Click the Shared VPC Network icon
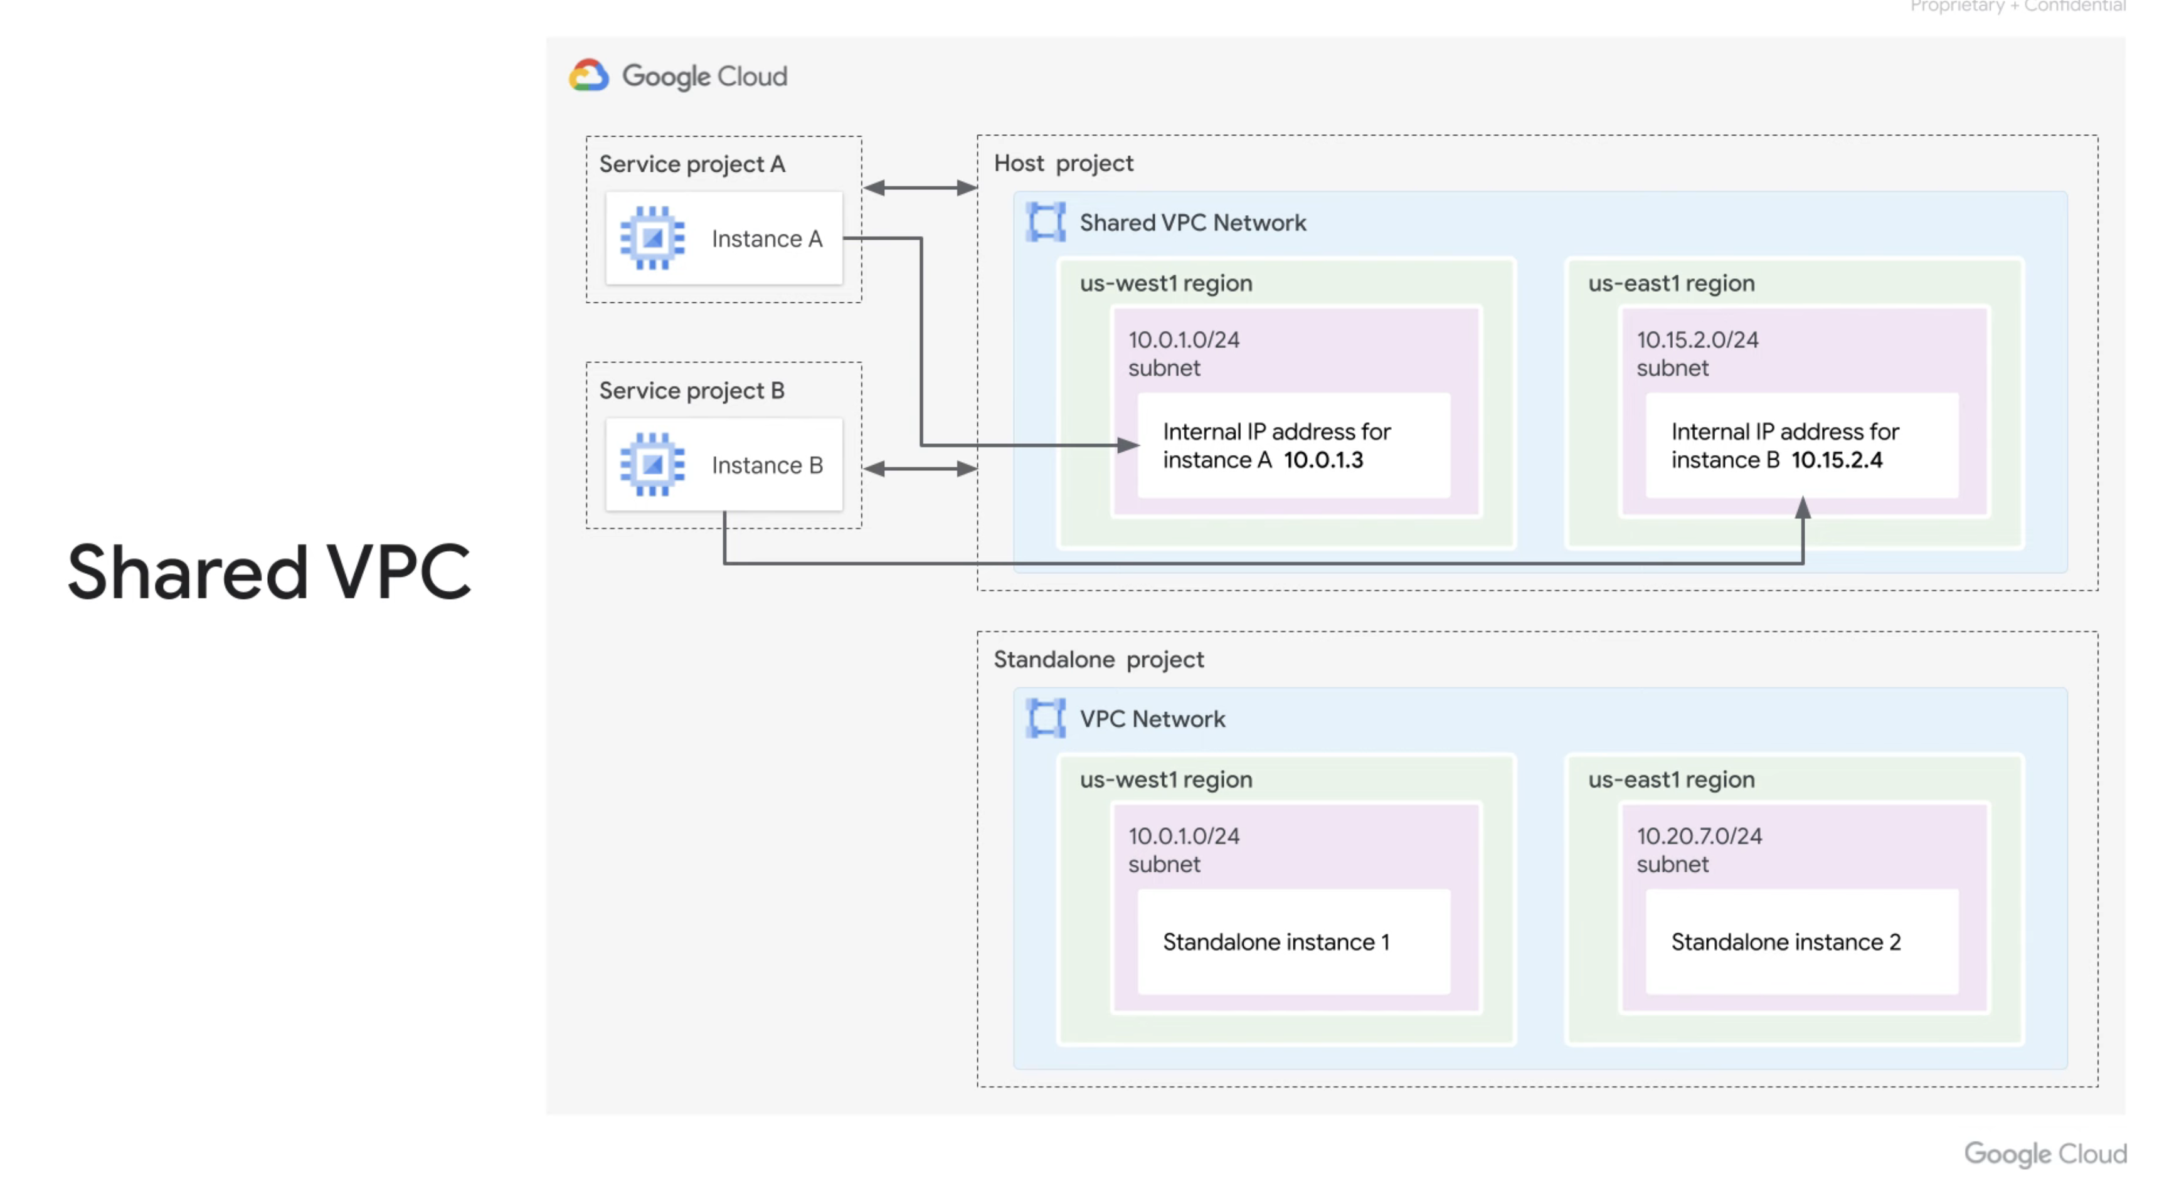The image size is (2179, 1194). [1046, 223]
